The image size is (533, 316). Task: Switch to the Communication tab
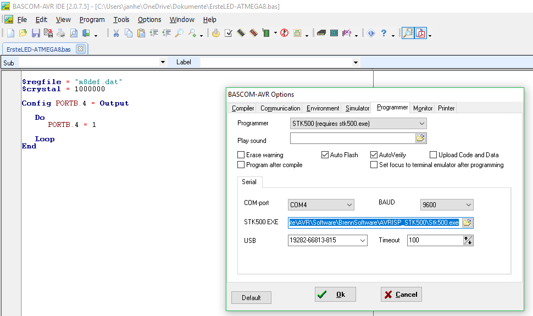tap(280, 108)
